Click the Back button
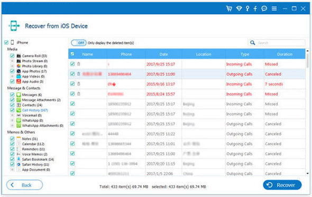The width and height of the screenshot is (312, 197). (x=24, y=185)
